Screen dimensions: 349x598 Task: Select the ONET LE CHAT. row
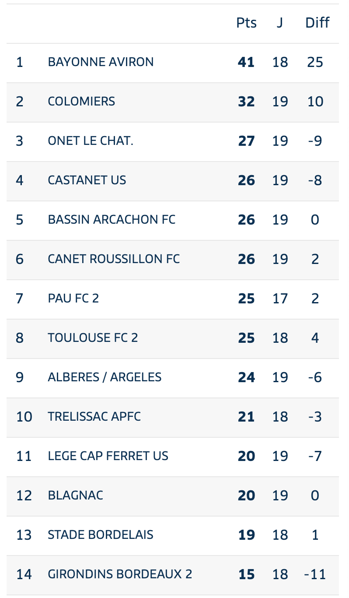173,141
